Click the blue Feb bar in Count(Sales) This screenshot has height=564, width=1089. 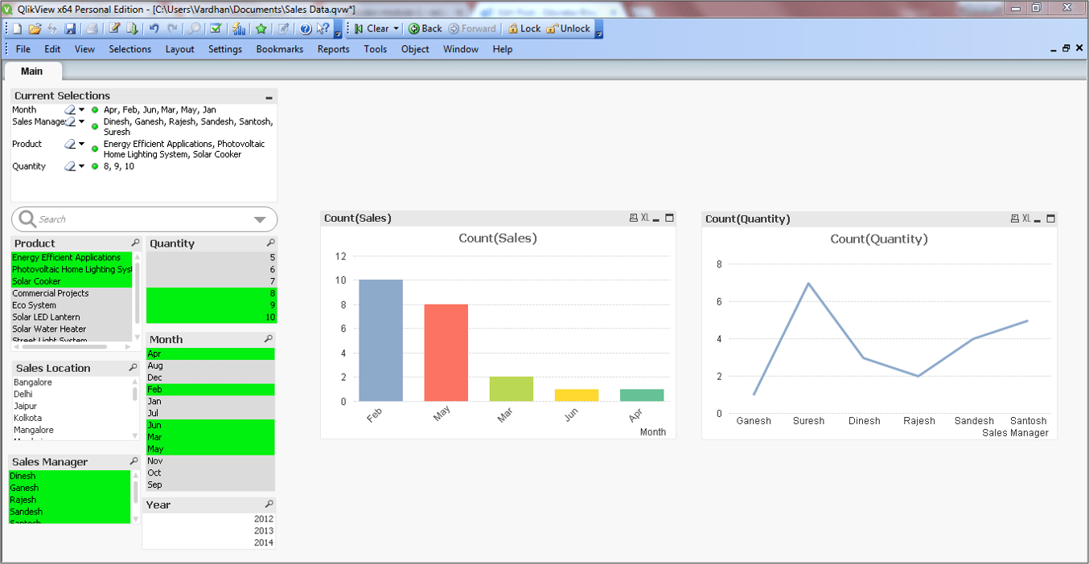coord(380,340)
